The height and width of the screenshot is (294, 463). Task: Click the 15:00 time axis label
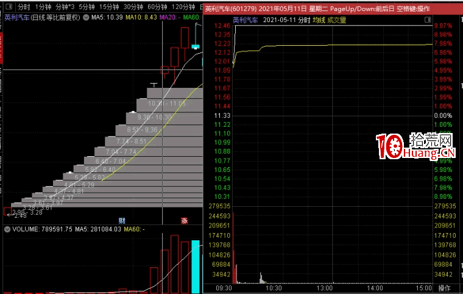click(424, 288)
